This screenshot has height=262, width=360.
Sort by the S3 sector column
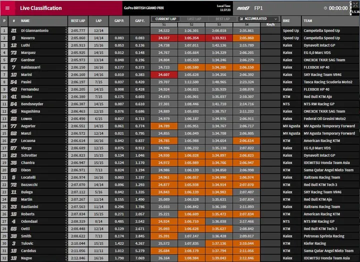pyautogui.click(x=219, y=25)
